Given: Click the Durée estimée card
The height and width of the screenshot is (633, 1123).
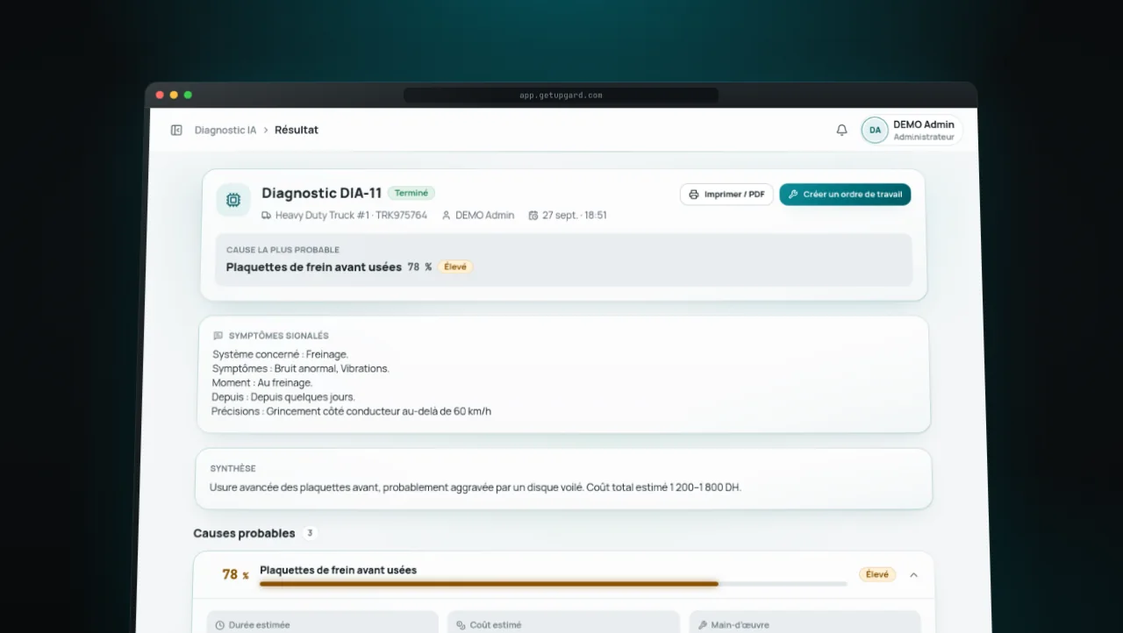Looking at the screenshot, I should pyautogui.click(x=322, y=622).
